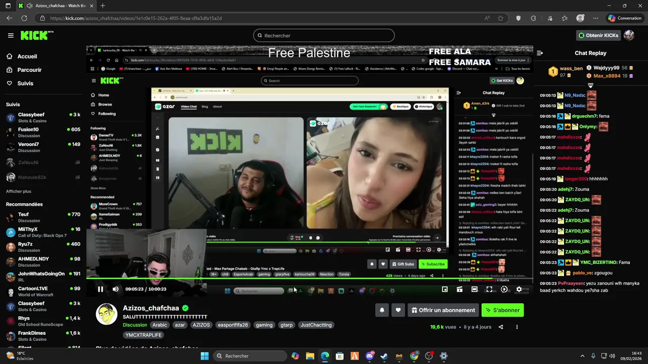This screenshot has width=648, height=364.
Task: Open the video's three-dot options menu
Action: point(517,327)
